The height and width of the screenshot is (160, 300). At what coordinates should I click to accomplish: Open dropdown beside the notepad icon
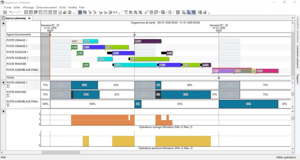coord(160,12)
